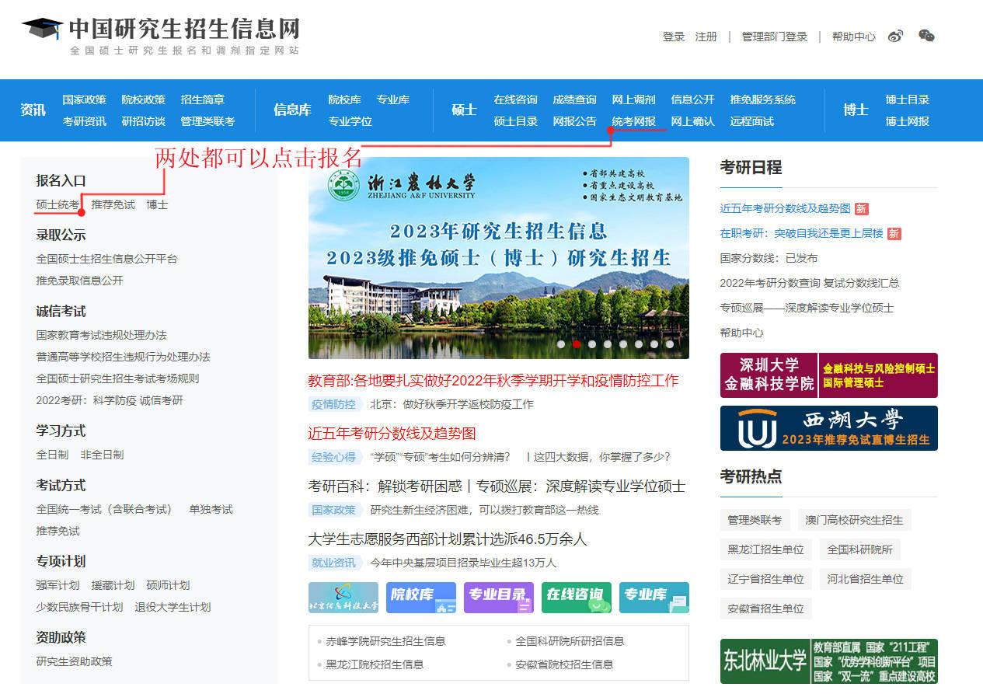
Task: Open 远程面试 in the navigation bar
Action: 752,121
